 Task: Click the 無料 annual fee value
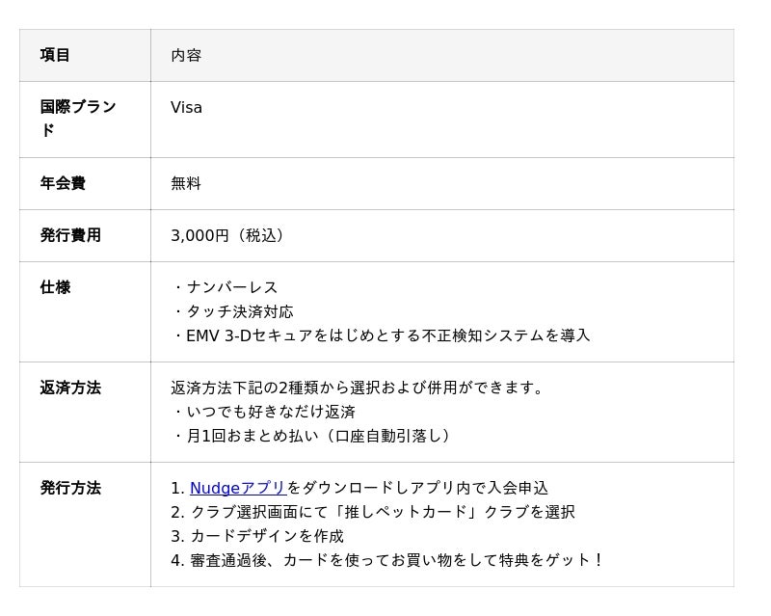point(186,183)
